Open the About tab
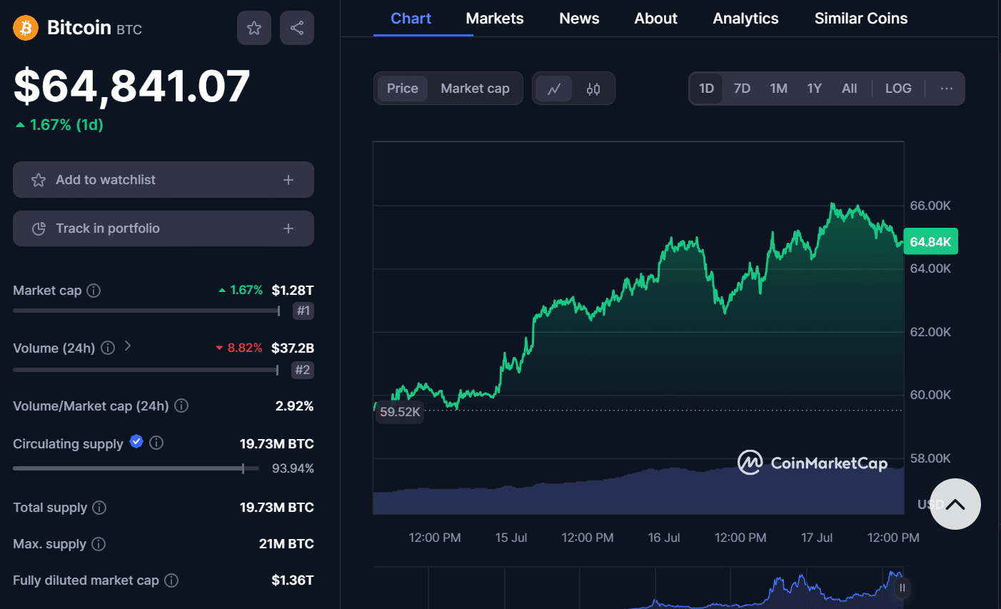 (655, 19)
